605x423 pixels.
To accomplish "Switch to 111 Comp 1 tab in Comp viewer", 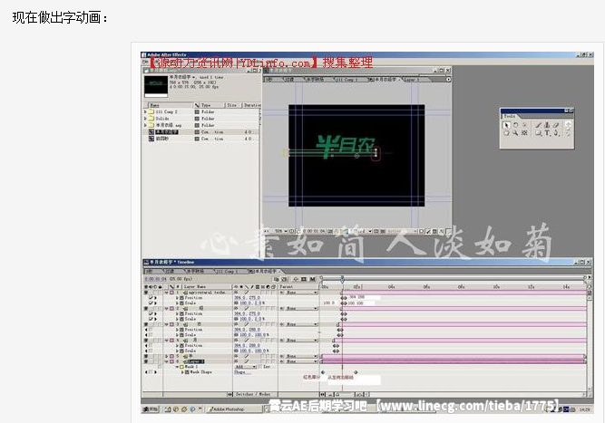I will tap(347, 80).
